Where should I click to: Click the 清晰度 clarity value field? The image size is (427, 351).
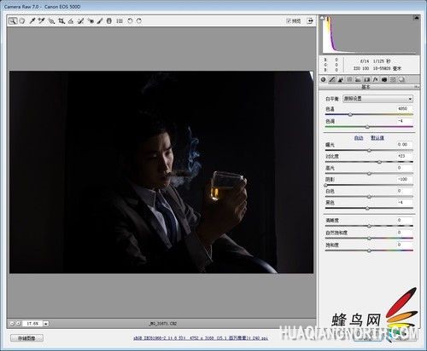[x=405, y=221]
